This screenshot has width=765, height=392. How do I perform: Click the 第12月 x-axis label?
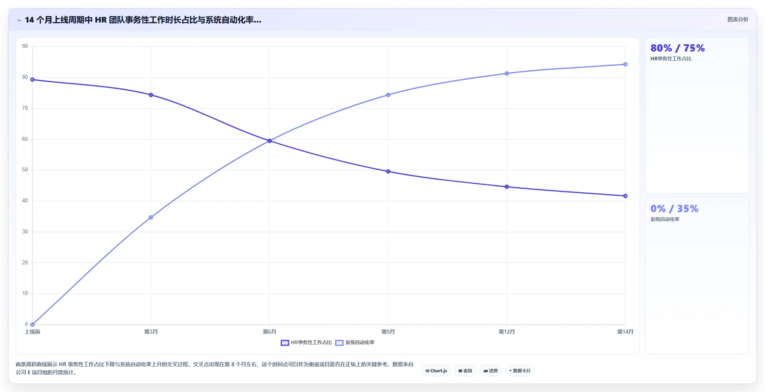507,332
